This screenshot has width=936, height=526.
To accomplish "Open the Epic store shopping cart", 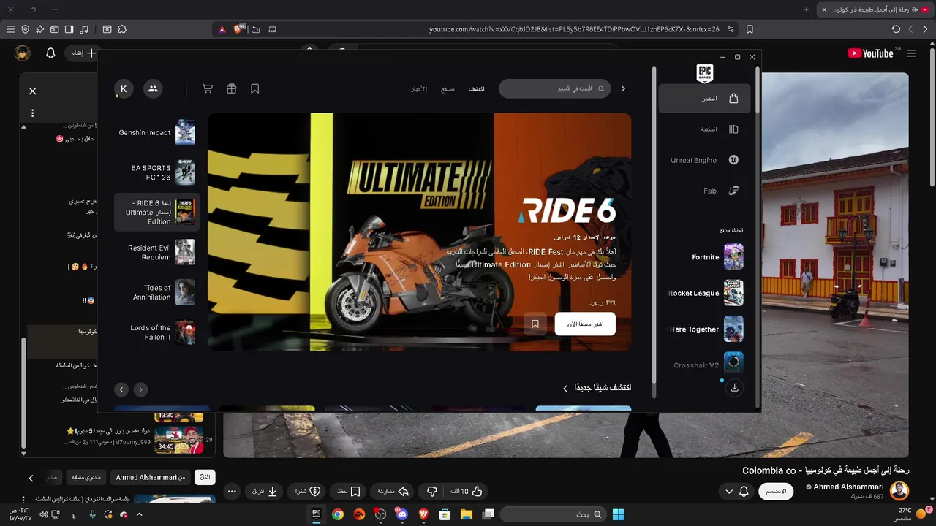I will [208, 88].
